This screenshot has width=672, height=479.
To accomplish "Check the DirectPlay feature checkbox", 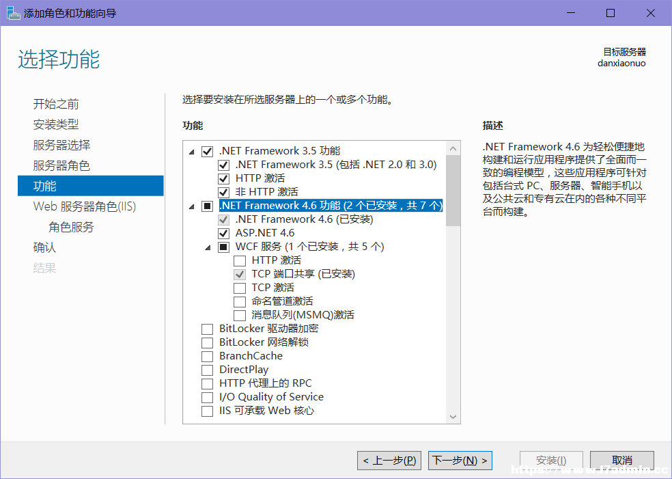I will pos(208,370).
